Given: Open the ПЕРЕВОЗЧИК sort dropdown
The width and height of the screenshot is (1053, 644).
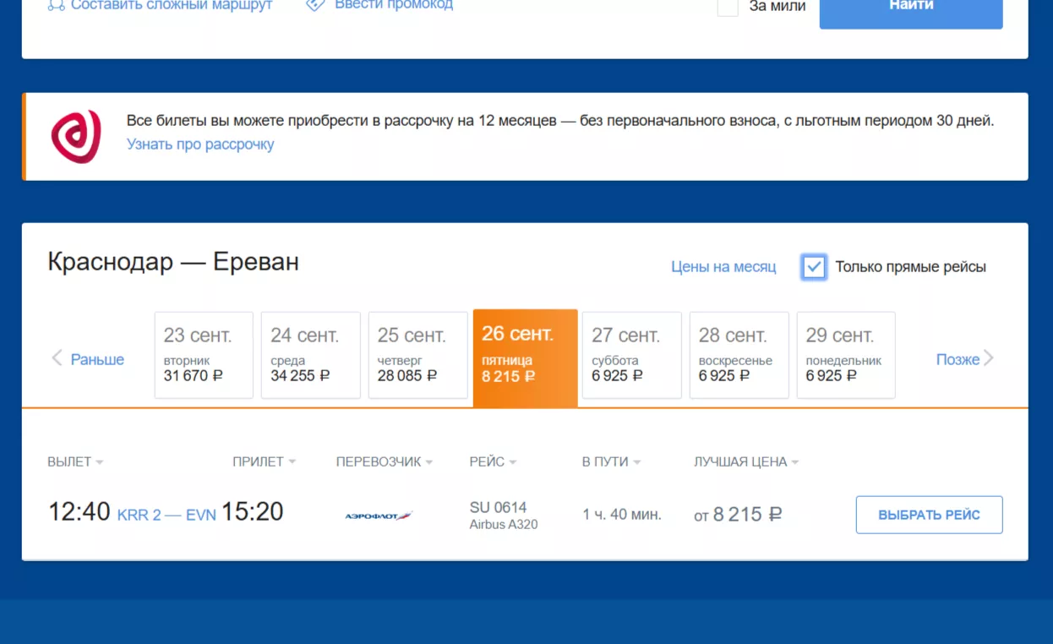Looking at the screenshot, I should tap(384, 461).
